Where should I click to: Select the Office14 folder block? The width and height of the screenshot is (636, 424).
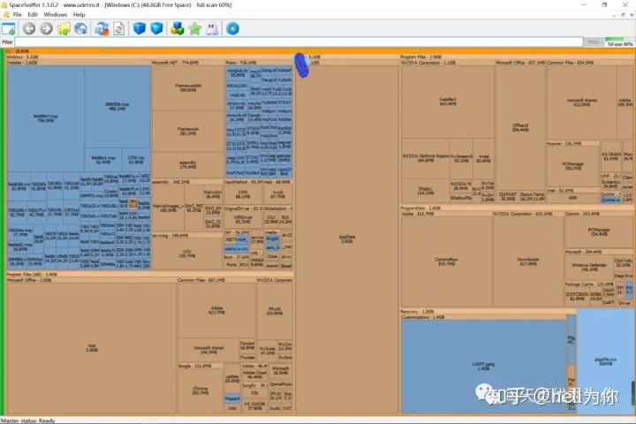520,127
